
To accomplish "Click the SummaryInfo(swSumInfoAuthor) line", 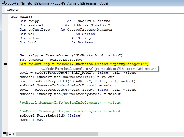I will point(68,85).
